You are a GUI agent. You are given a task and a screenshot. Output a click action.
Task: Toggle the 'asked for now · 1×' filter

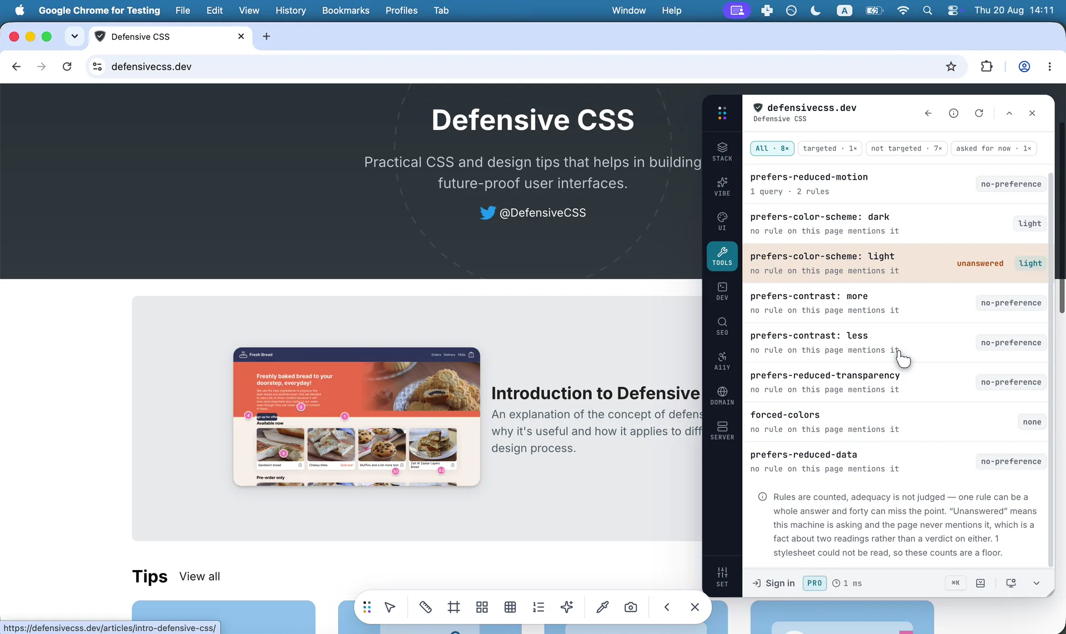point(993,148)
